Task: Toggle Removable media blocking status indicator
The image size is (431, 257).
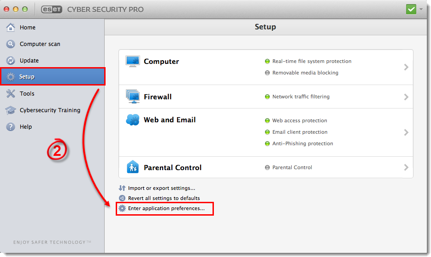Action: pos(267,73)
